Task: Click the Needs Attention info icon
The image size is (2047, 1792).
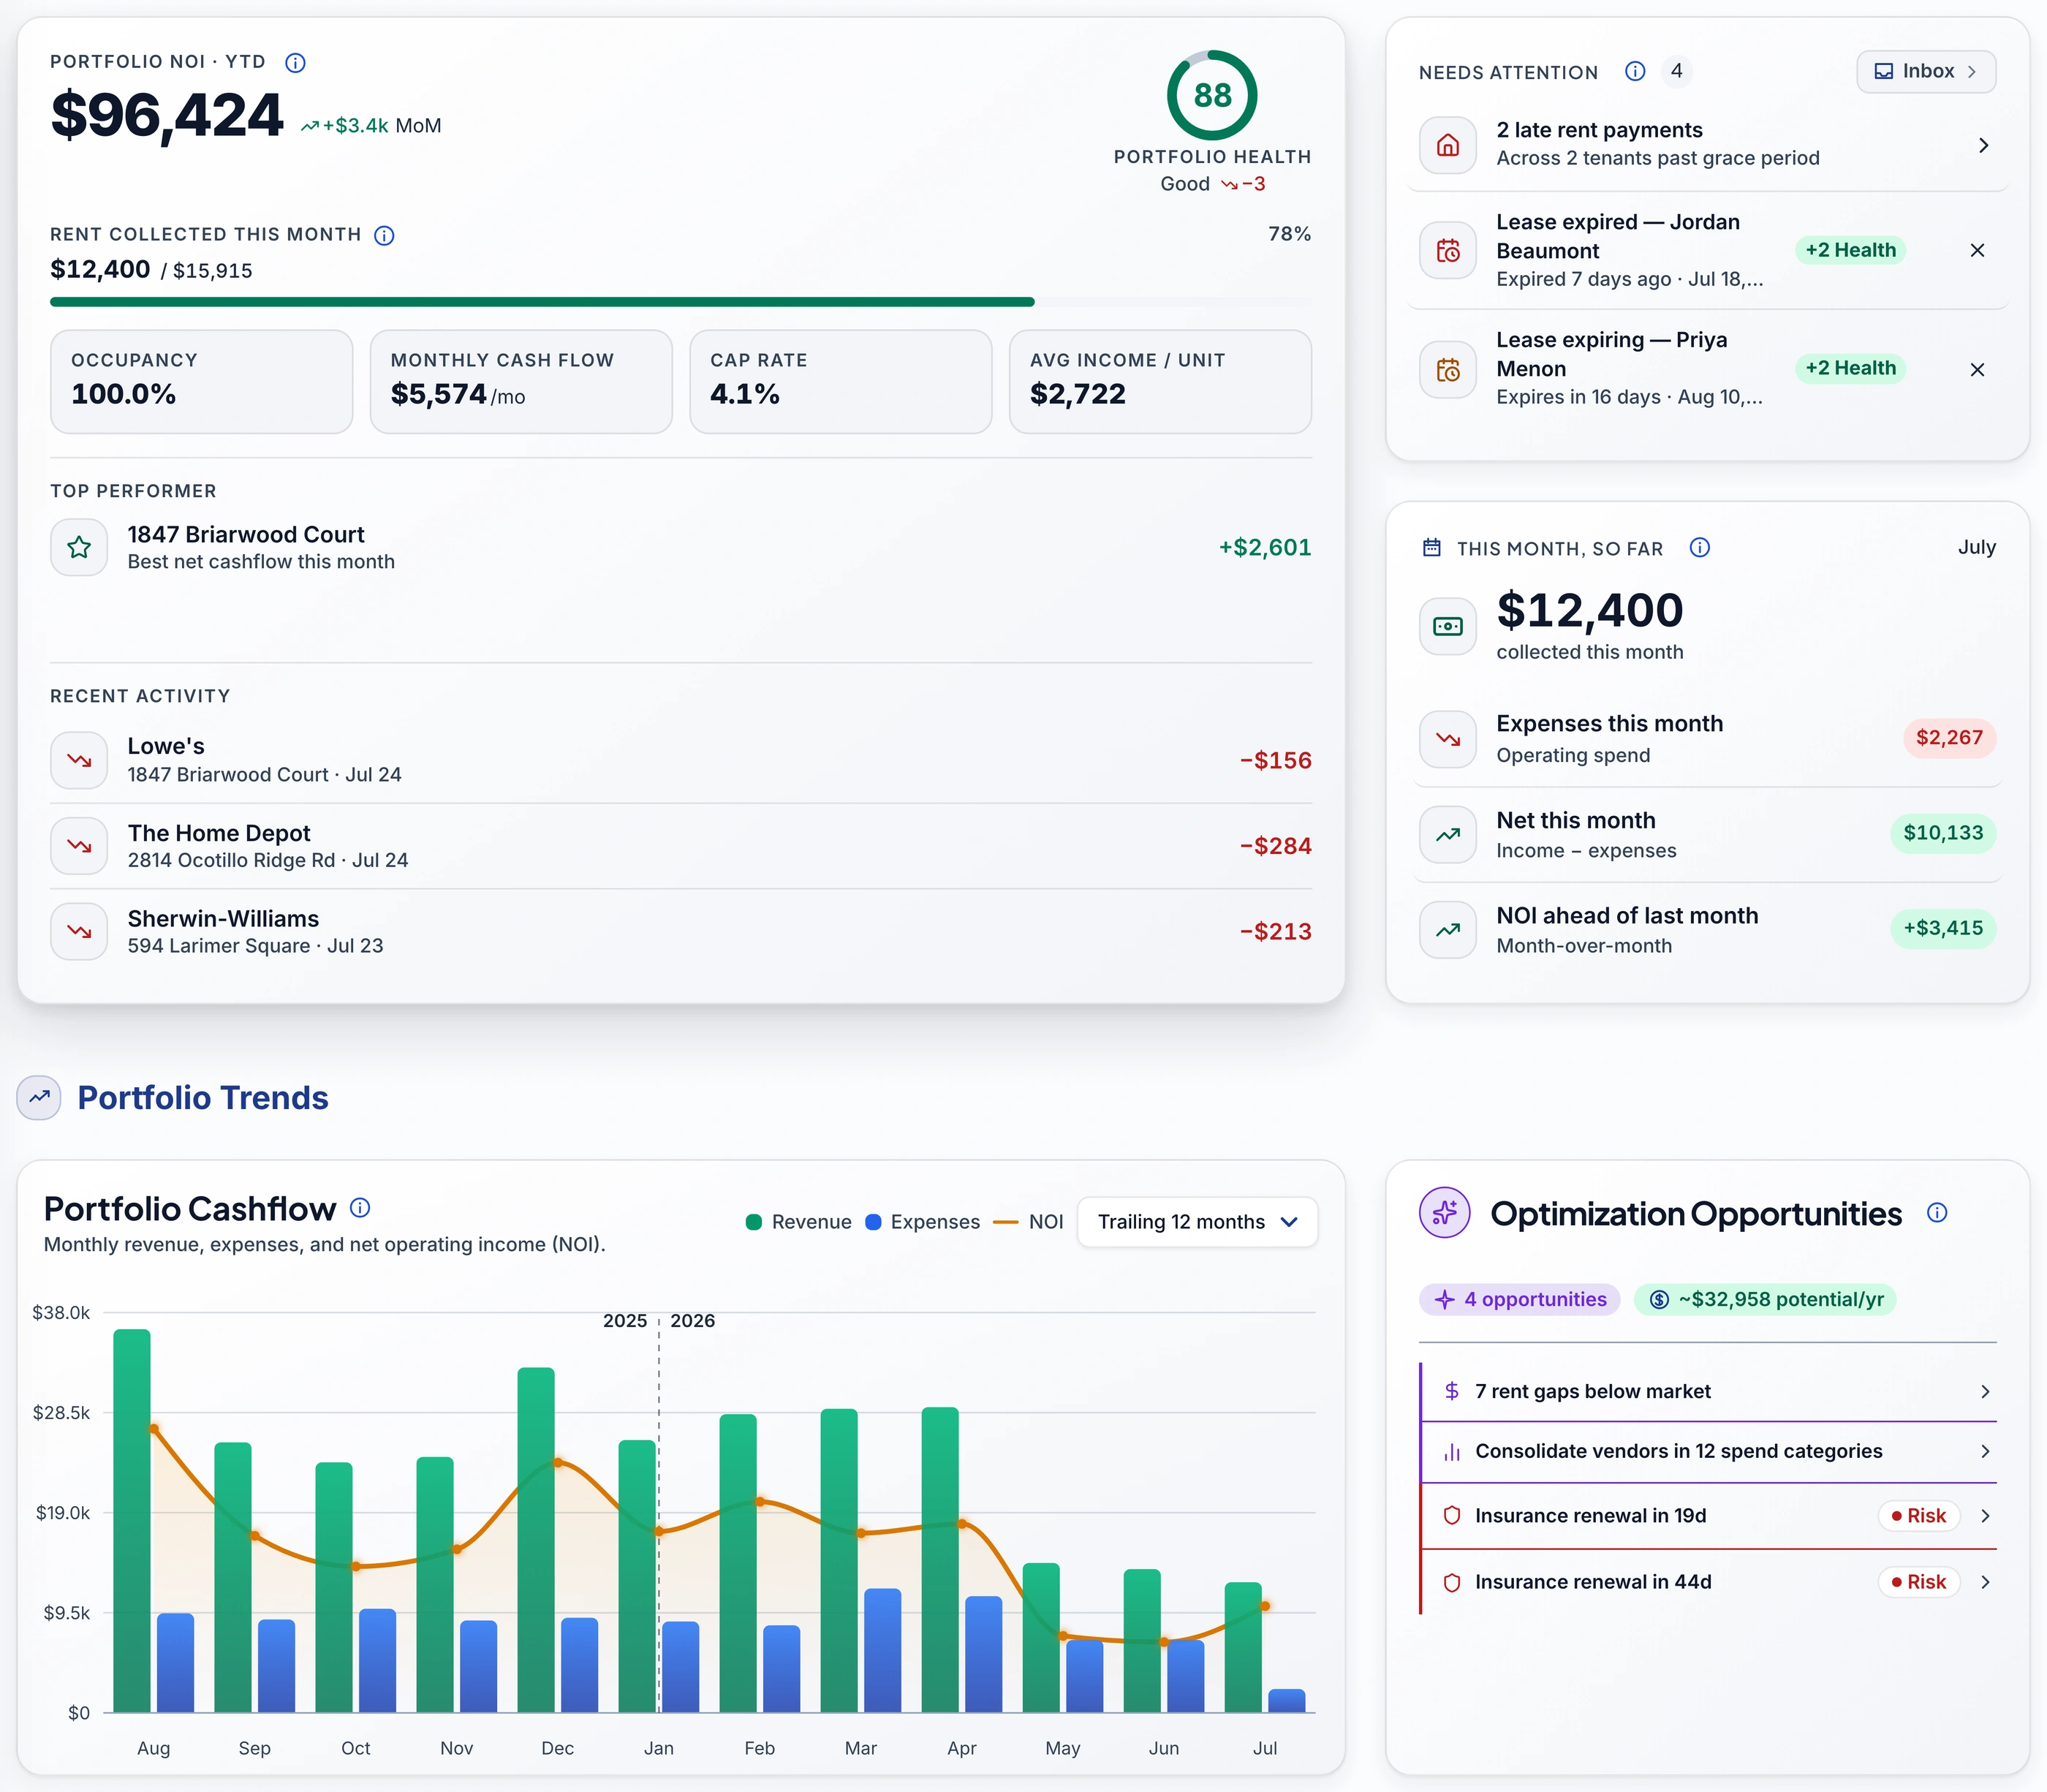Action: point(1635,71)
